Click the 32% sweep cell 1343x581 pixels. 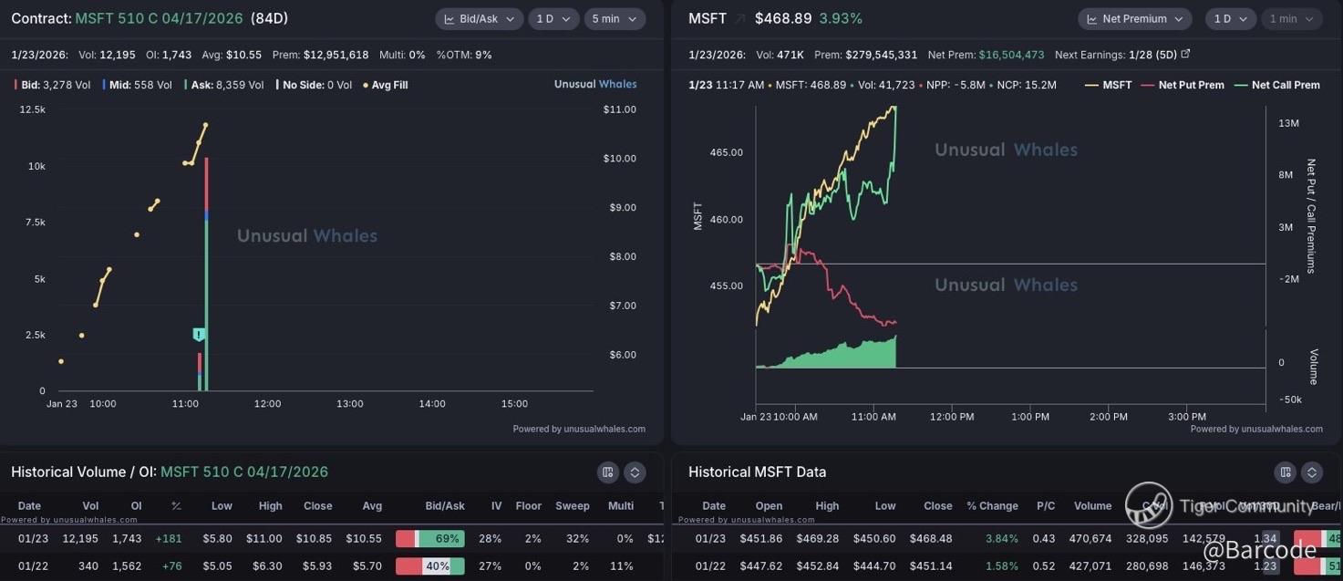coord(579,539)
